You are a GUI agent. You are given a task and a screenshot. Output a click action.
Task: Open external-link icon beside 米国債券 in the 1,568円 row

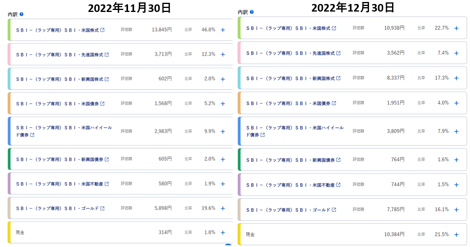click(x=103, y=103)
